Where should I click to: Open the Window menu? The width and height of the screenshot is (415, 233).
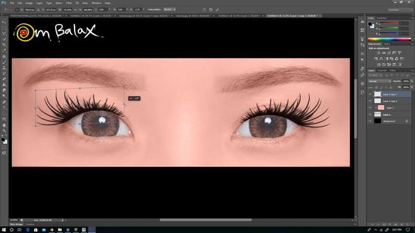(96, 3)
